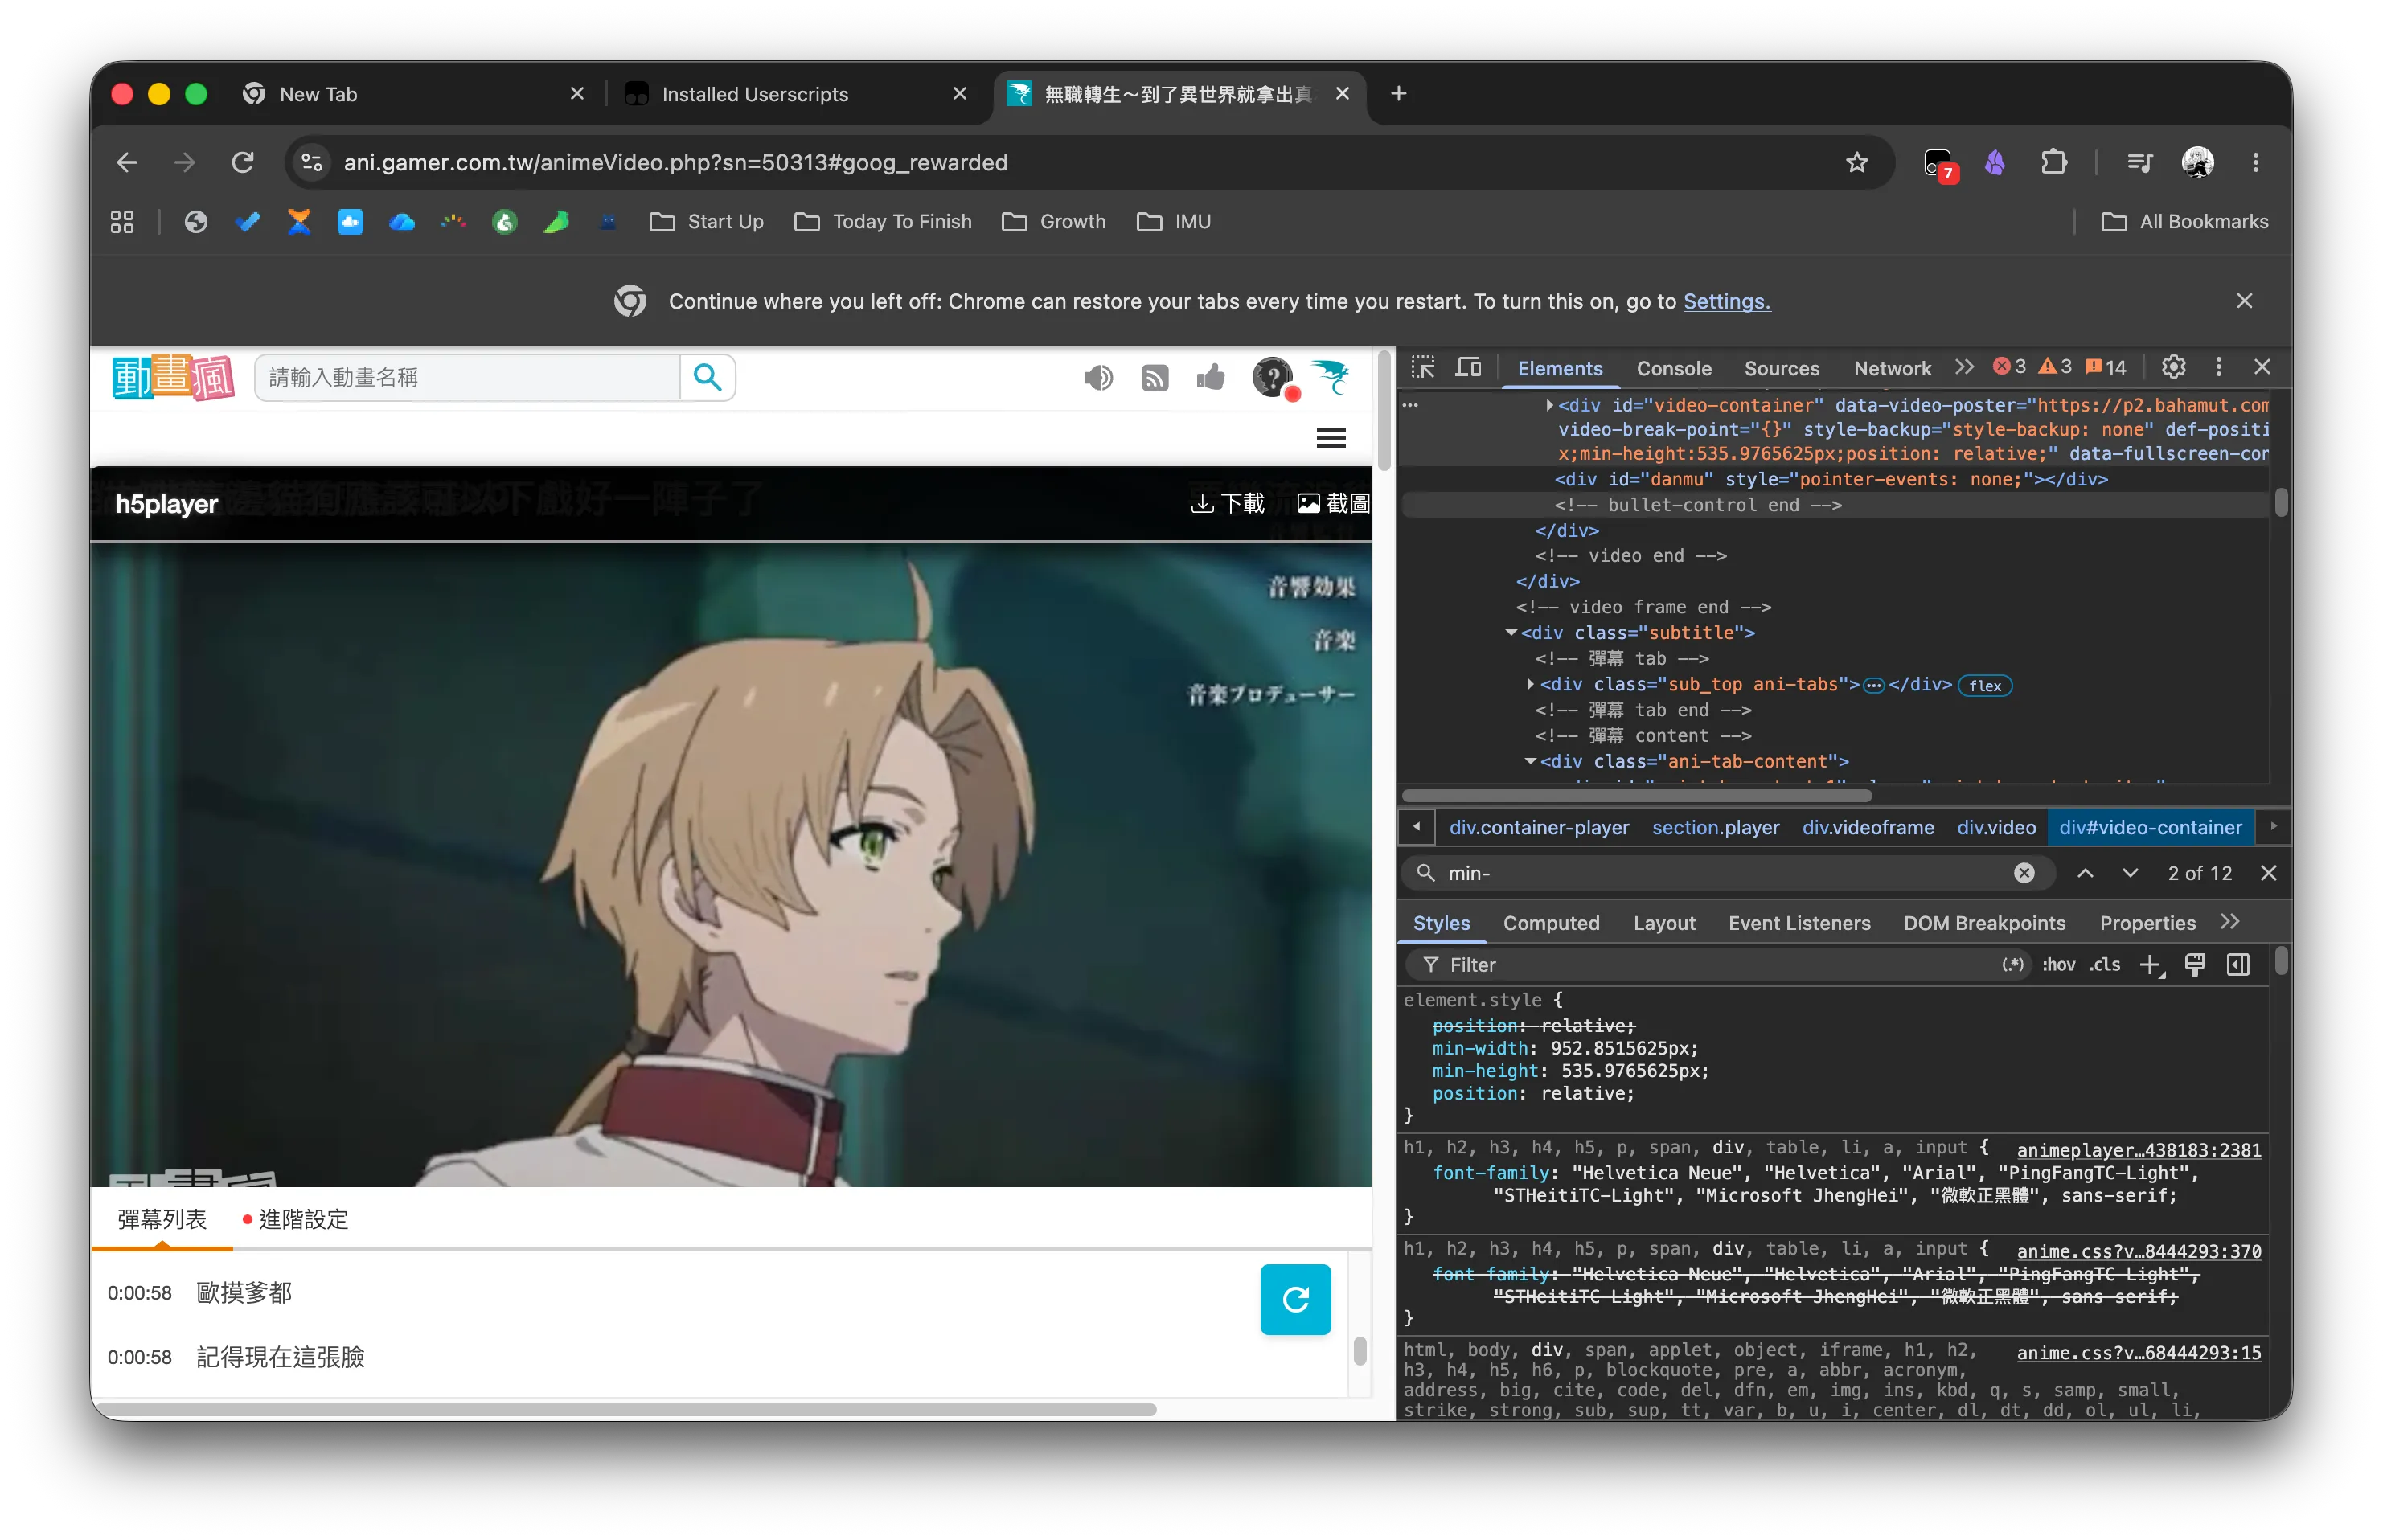Open the anime.css?v…8444293:370 source link

click(2138, 1251)
